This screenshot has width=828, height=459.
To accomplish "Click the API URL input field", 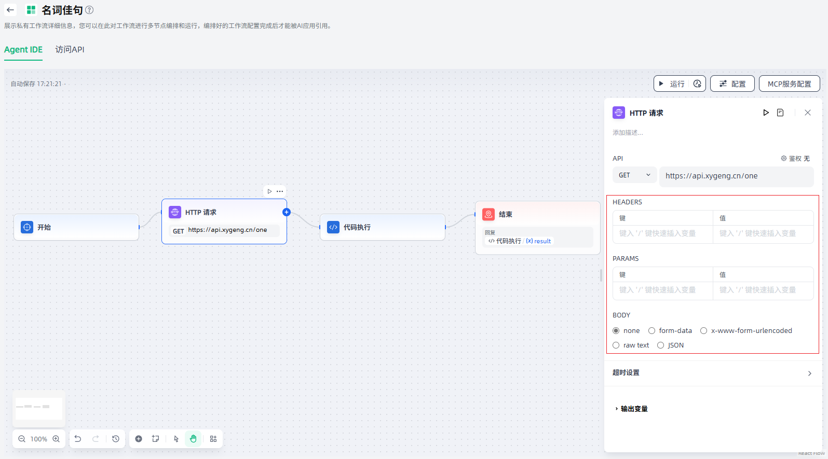I will click(x=736, y=176).
